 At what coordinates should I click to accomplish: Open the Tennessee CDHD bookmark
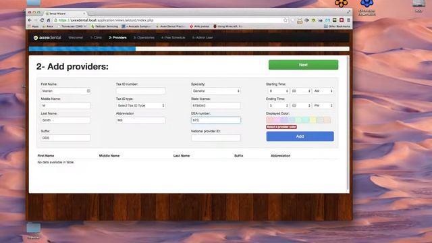coord(72,26)
